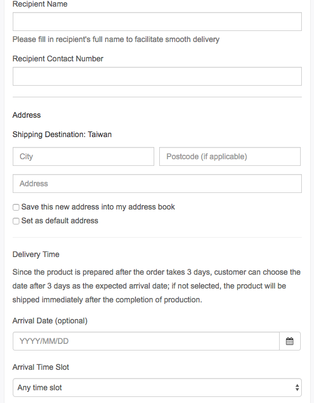314x403 pixels.
Task: Click the Delivery Time heading
Action: [x=36, y=254]
